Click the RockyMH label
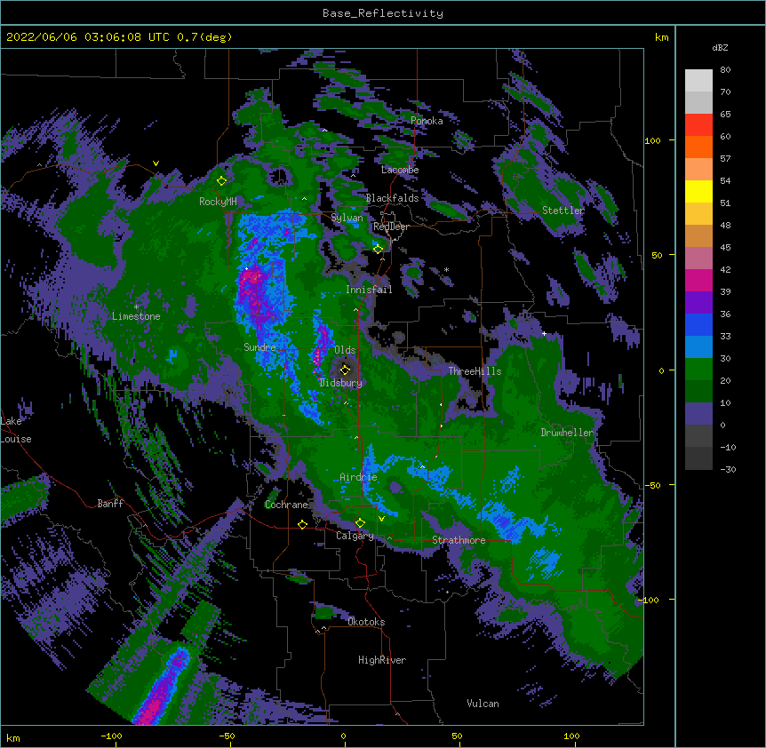 click(x=218, y=202)
